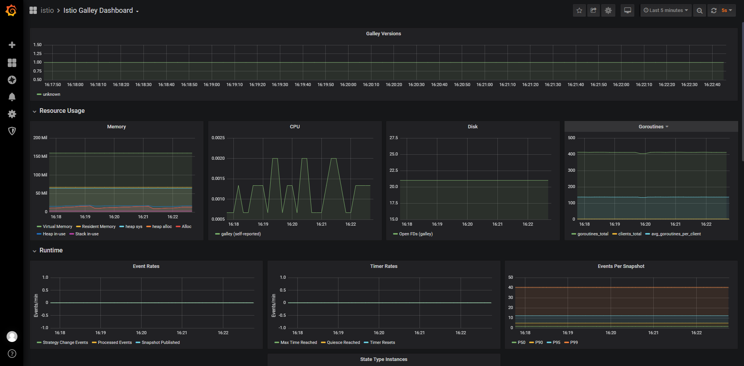The image size is (744, 366).
Task: Toggle galley (self-reported) CPU series
Action: click(x=241, y=234)
